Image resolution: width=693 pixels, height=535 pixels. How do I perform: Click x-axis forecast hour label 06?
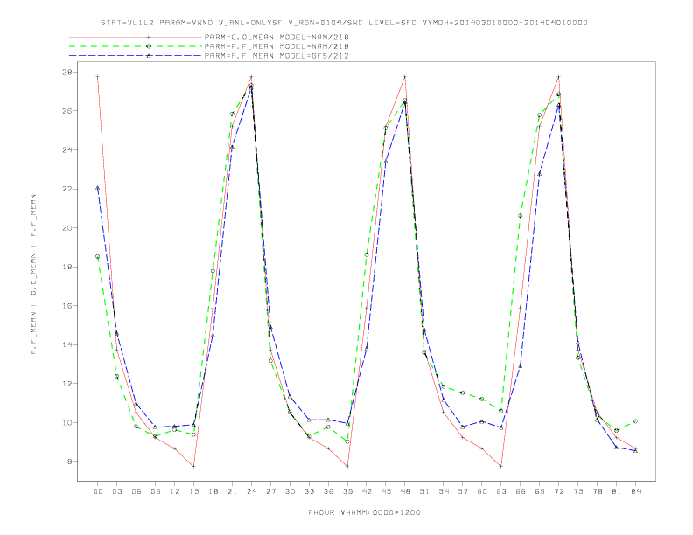pos(136,491)
